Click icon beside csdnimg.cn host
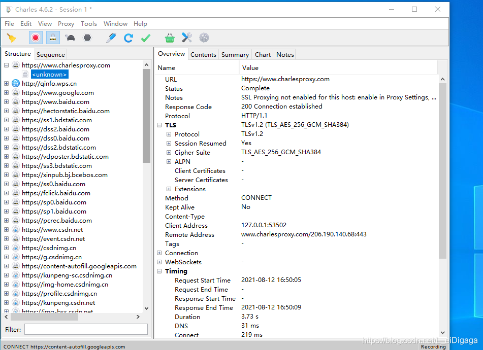483x350 pixels. (x=16, y=248)
